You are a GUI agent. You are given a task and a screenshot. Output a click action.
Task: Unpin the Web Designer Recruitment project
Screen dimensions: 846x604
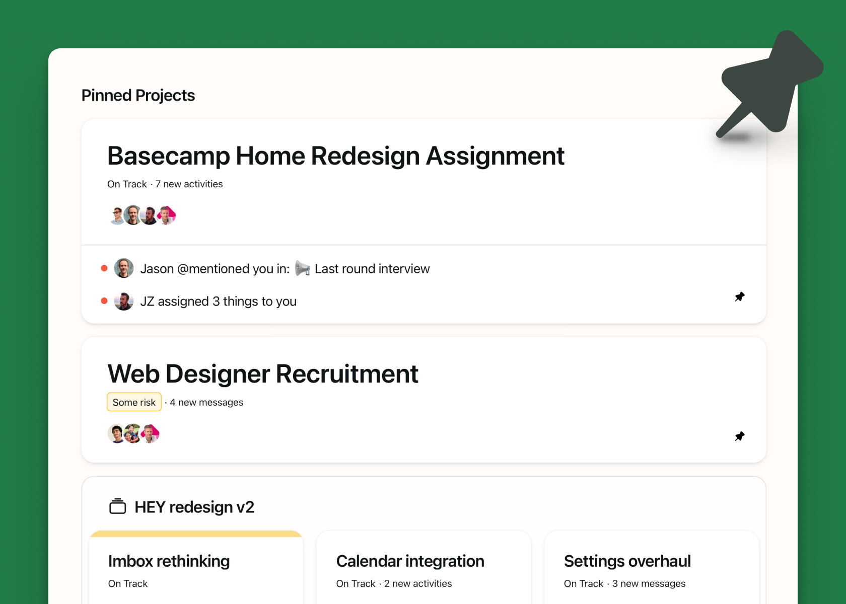pyautogui.click(x=739, y=436)
